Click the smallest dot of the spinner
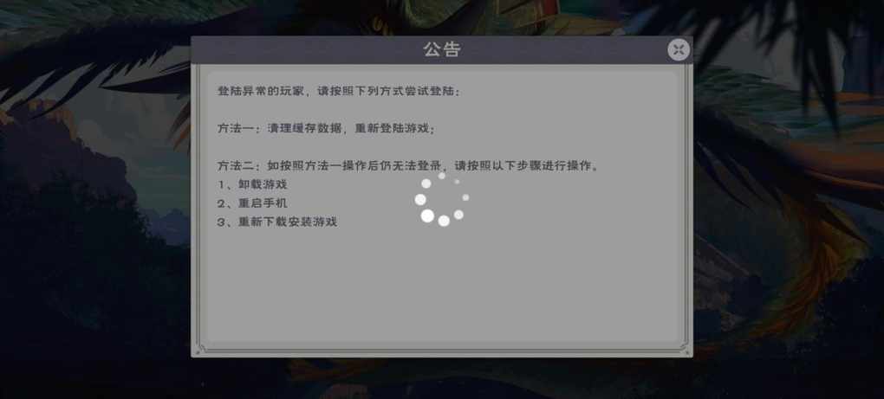This screenshot has height=399, width=884. pos(457,182)
